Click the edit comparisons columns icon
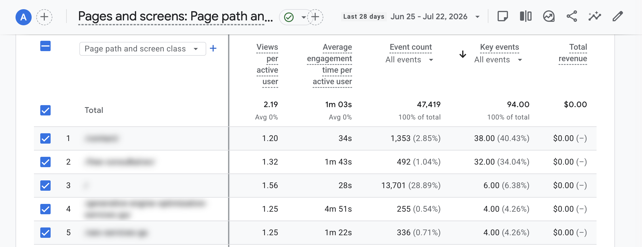642x247 pixels. coord(526,16)
